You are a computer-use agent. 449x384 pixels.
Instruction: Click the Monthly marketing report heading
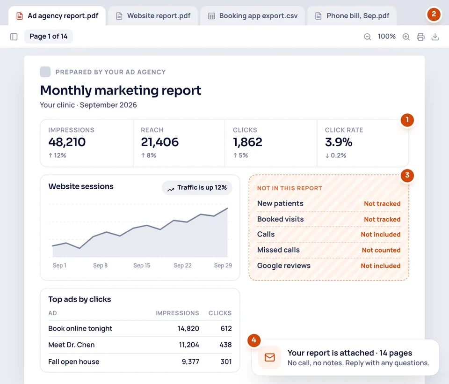(121, 90)
